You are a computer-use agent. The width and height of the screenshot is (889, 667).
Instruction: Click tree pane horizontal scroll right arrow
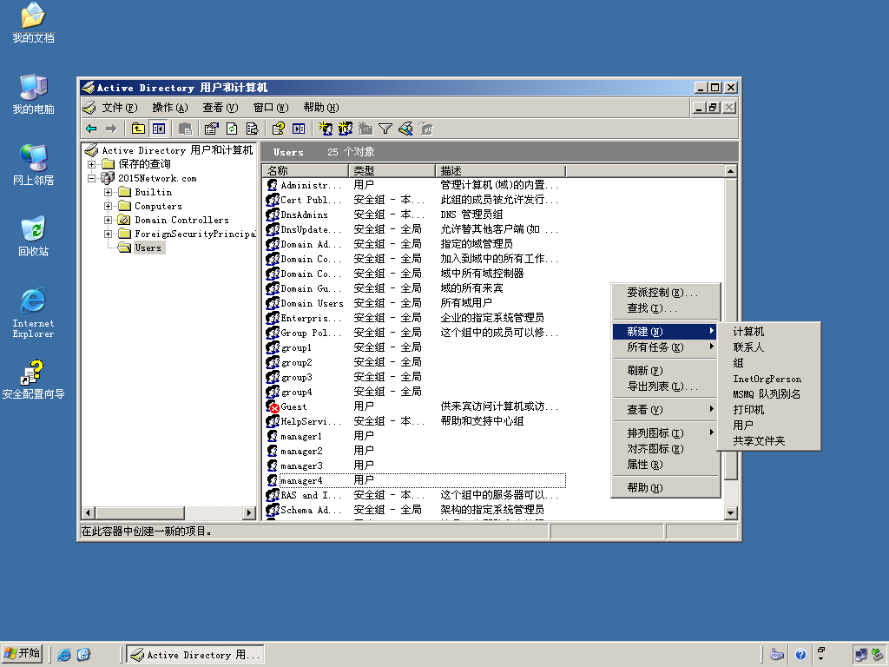coord(249,512)
